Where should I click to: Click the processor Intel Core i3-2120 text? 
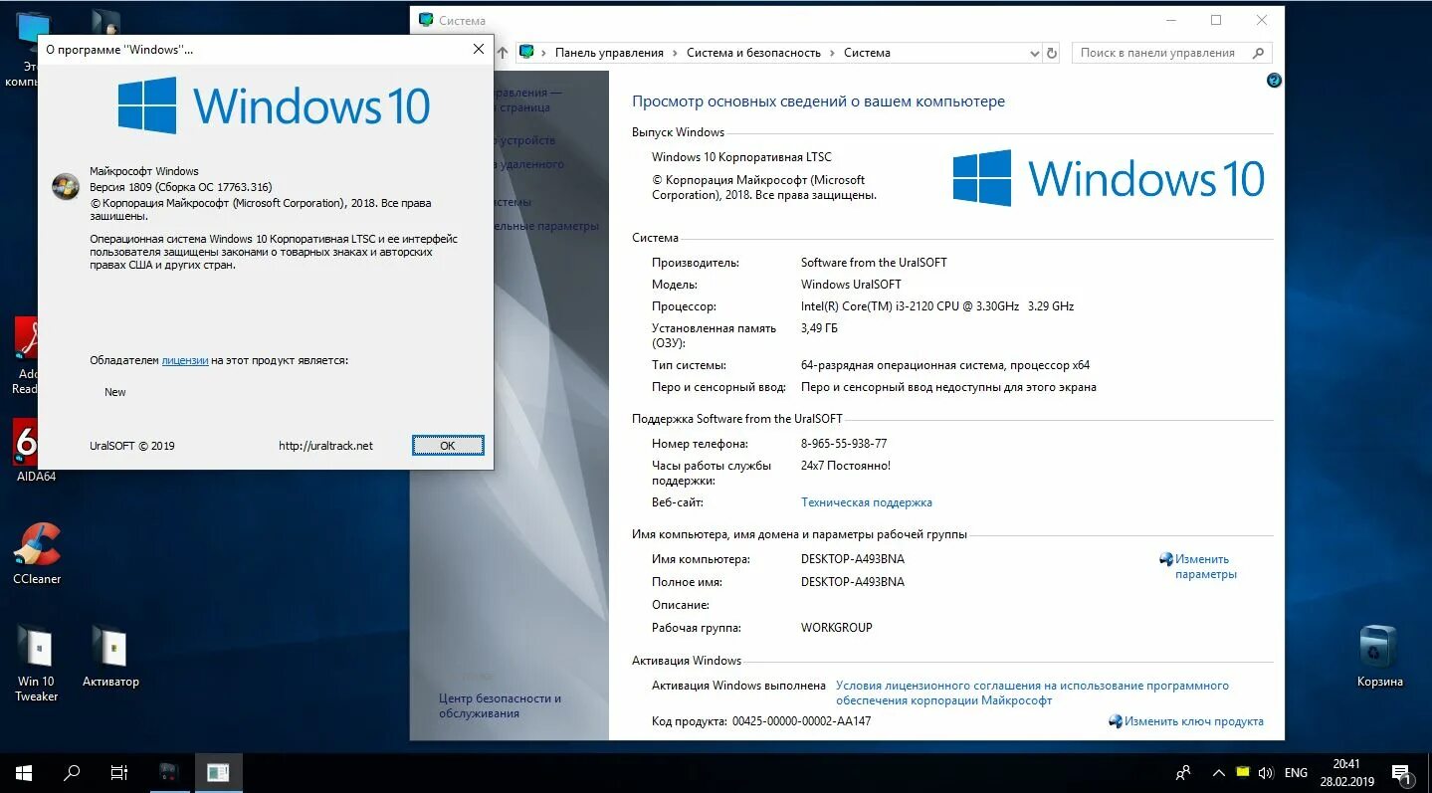click(937, 306)
